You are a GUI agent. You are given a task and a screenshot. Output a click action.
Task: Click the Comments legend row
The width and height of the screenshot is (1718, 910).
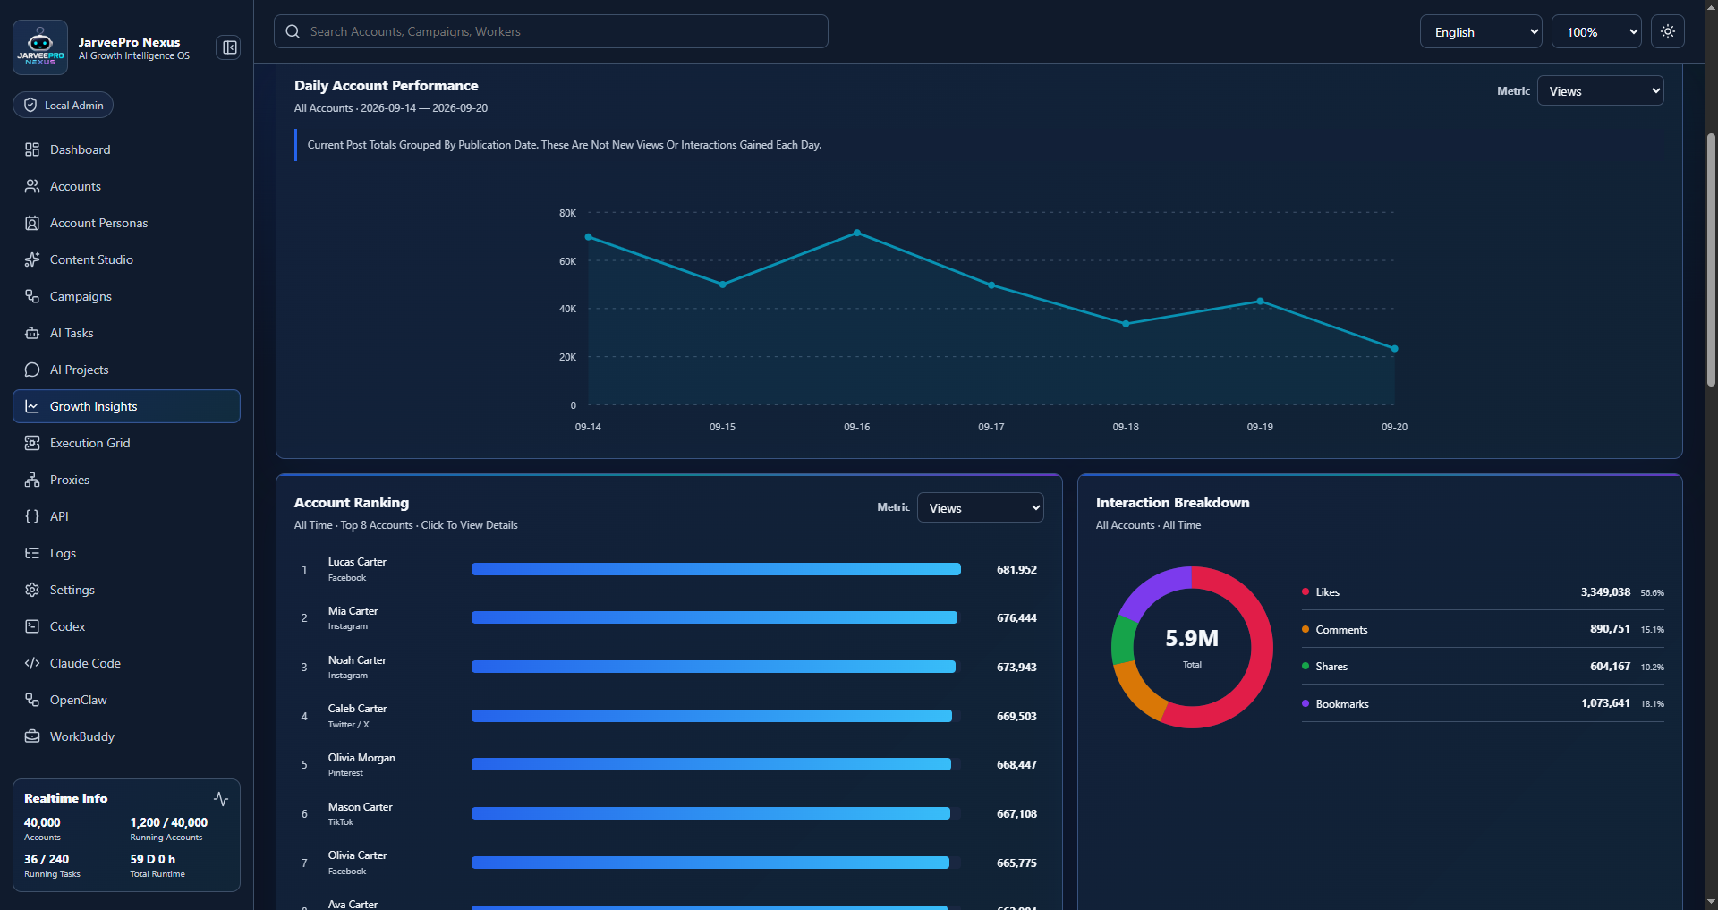1483,629
